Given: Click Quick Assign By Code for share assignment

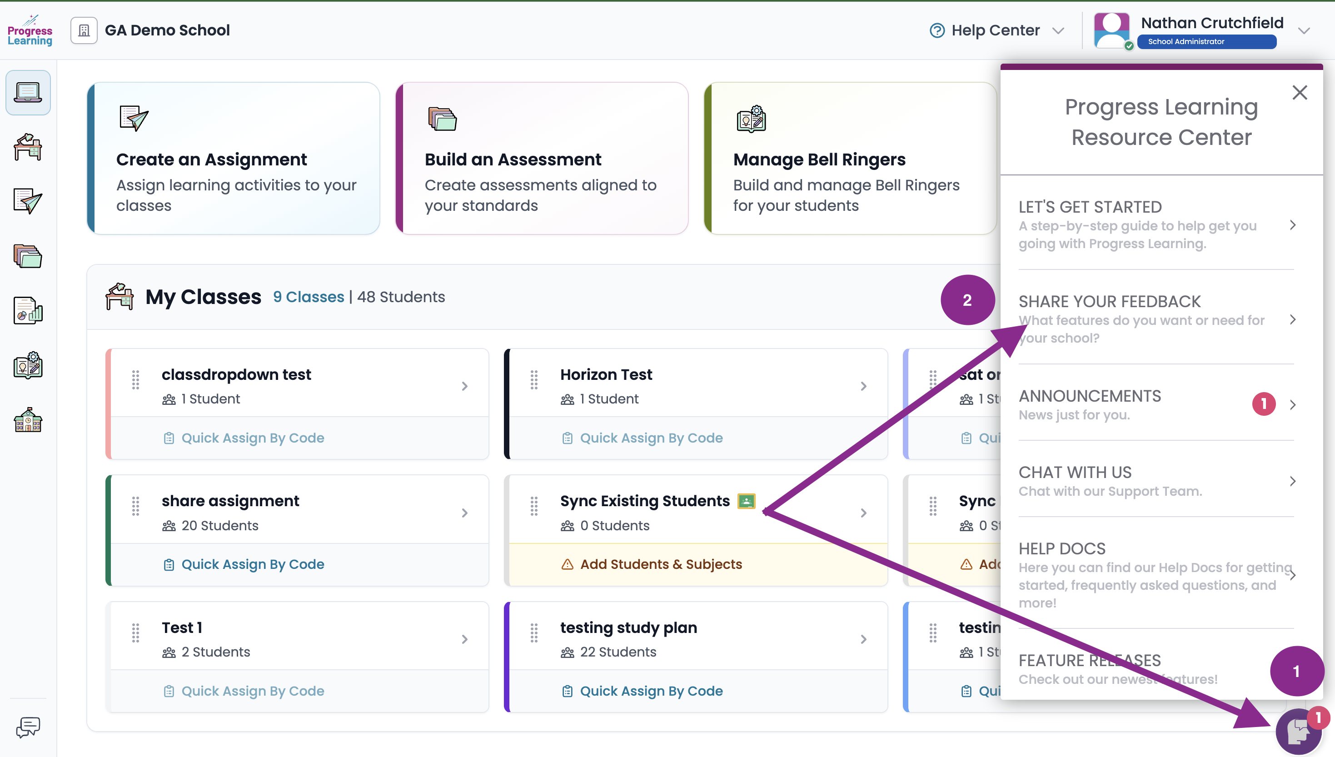Looking at the screenshot, I should pos(243,565).
